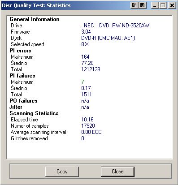The image size is (178, 185).
Task: Click the Disc Quality Test title bar
Action: (x=66, y=5)
